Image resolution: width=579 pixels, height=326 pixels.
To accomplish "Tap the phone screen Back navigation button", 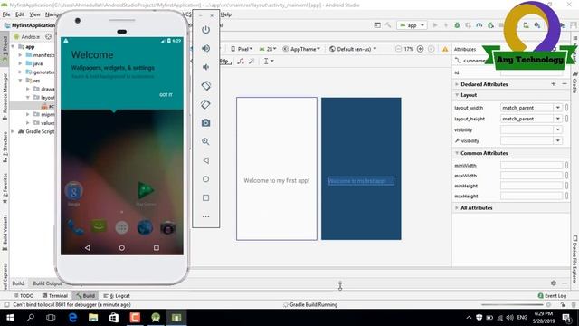I will tap(88, 247).
